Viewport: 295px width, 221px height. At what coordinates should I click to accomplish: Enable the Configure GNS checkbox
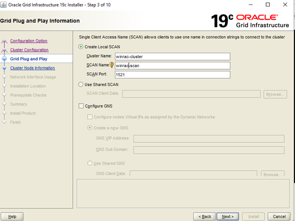[x=81, y=106]
